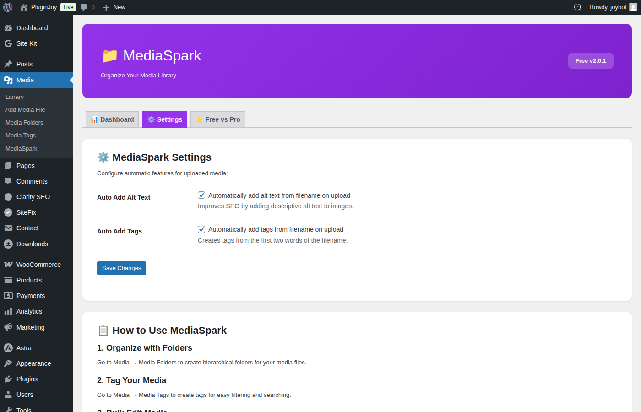This screenshot has width=641, height=412.
Task: Click the Downloads sidebar icon
Action: click(x=8, y=244)
